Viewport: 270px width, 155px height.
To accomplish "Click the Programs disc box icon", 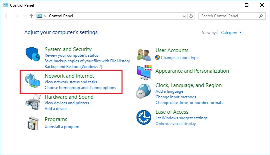I will pos(33,123).
